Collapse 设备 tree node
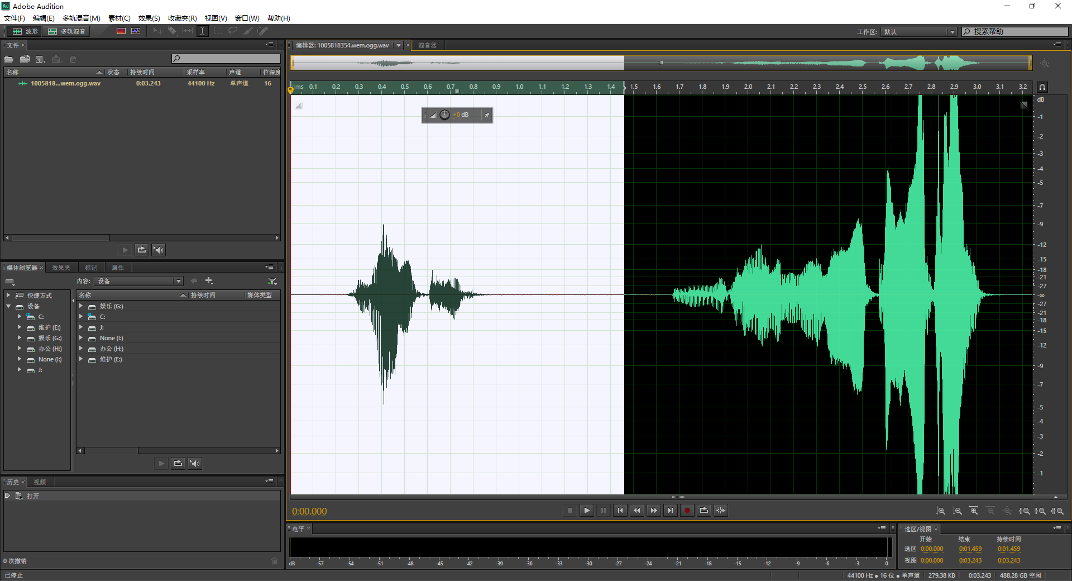The height and width of the screenshot is (581, 1072). click(x=8, y=306)
